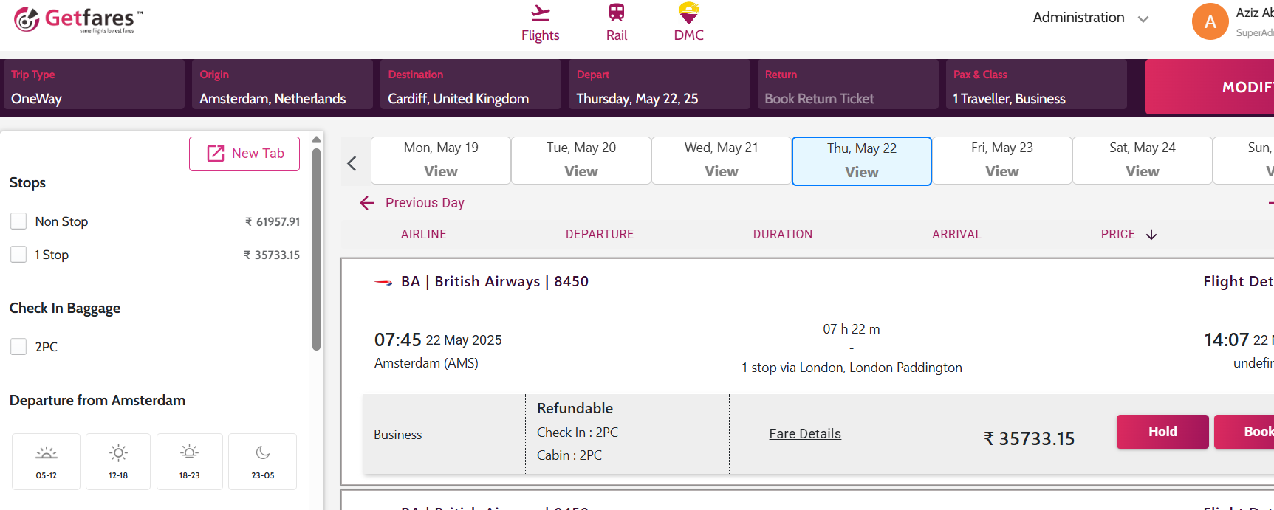
Task: Open results in New Tab
Action: 244,154
